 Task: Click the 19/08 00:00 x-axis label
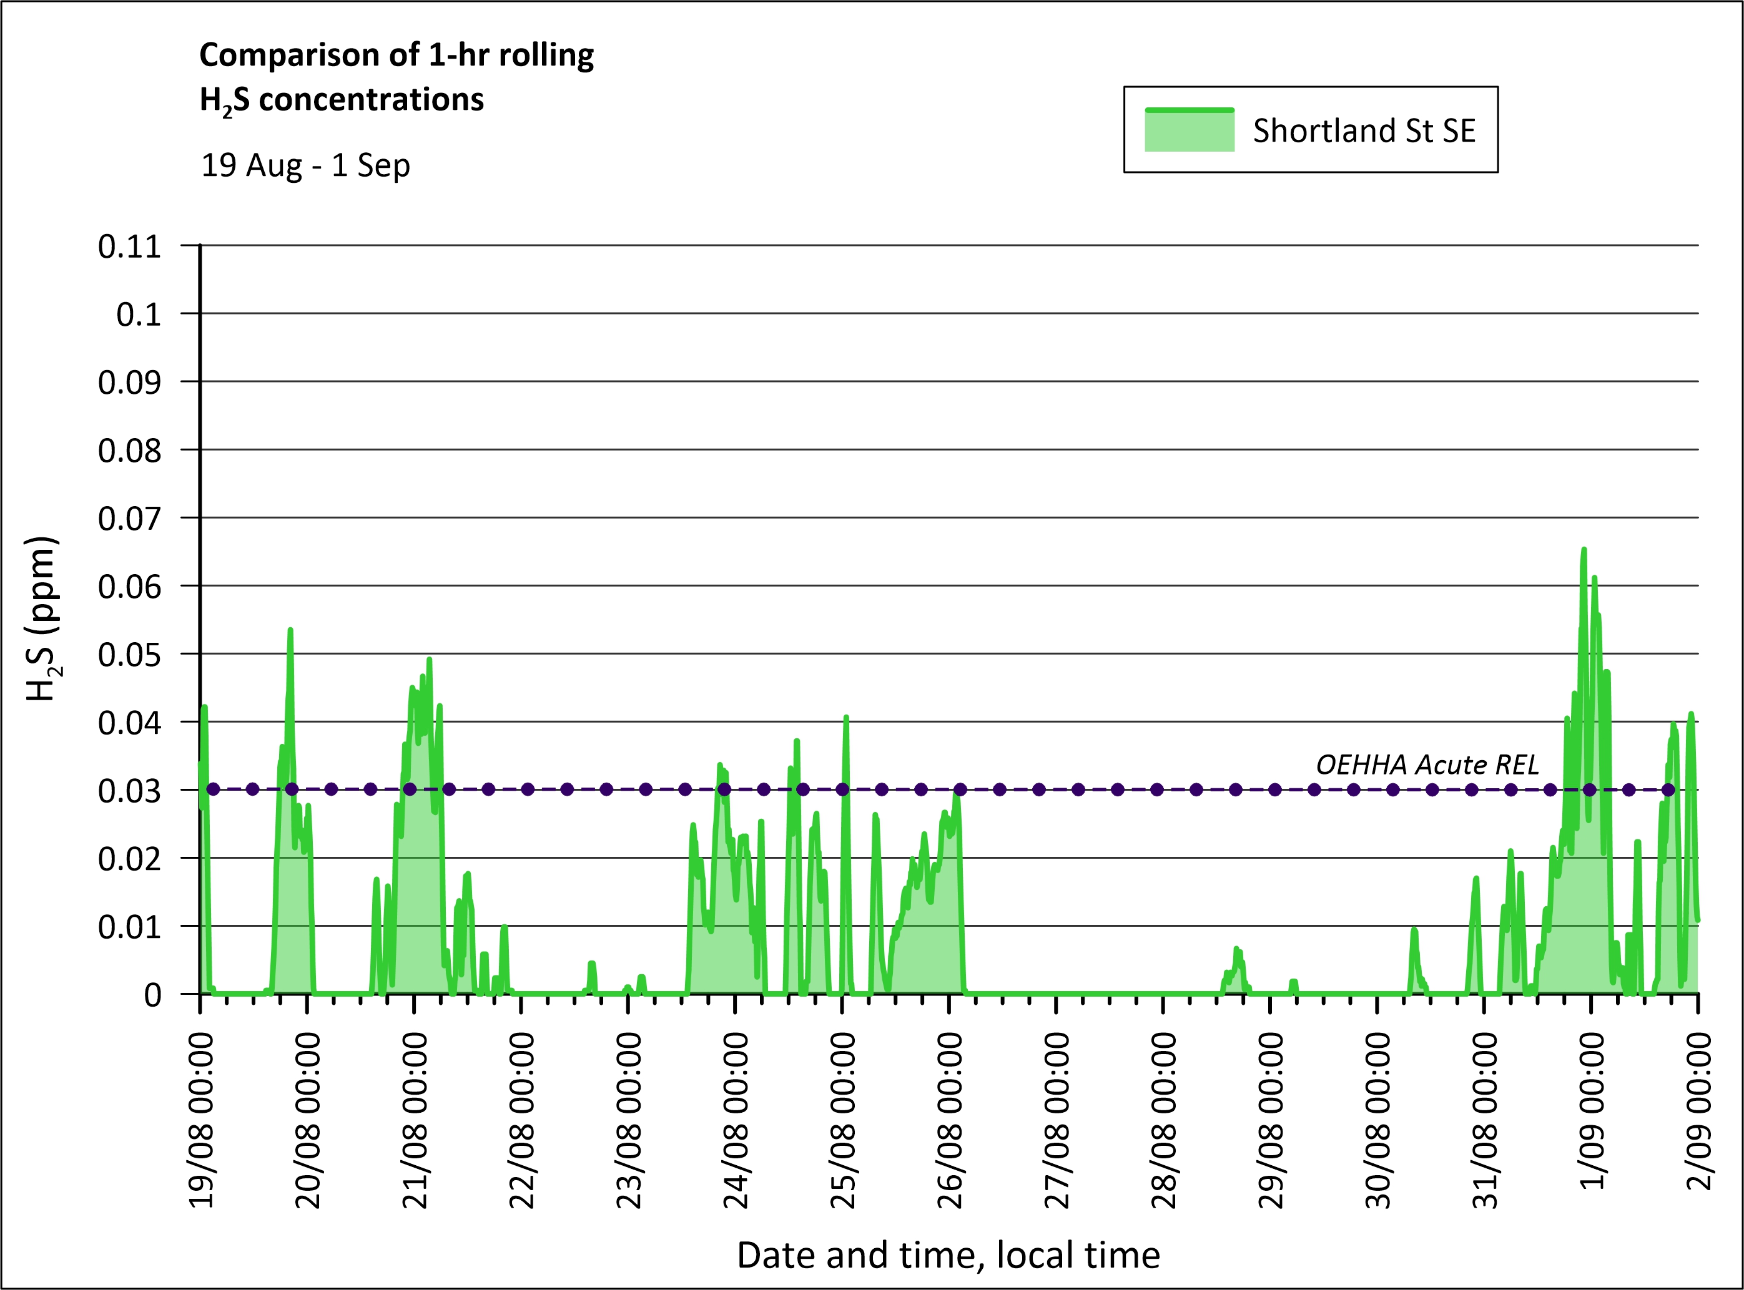pos(202,1120)
